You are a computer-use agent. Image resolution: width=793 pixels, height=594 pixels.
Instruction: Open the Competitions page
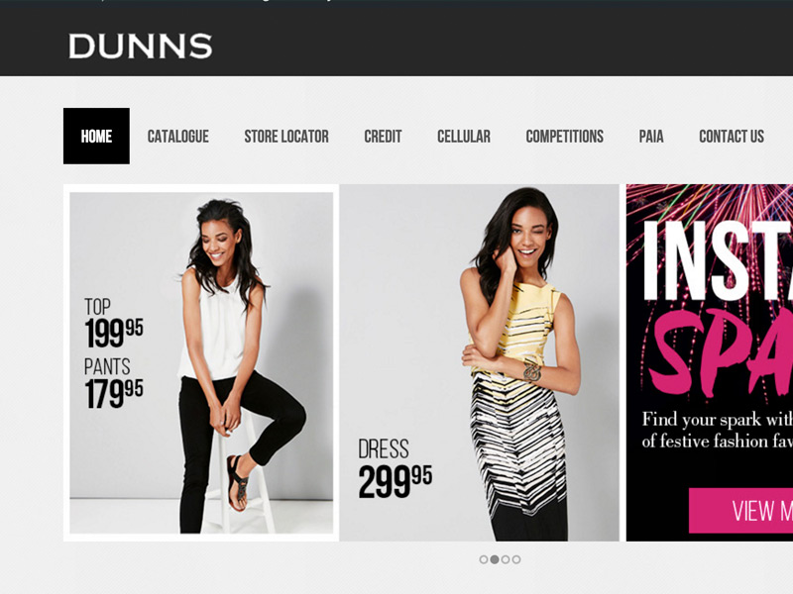pyautogui.click(x=564, y=137)
